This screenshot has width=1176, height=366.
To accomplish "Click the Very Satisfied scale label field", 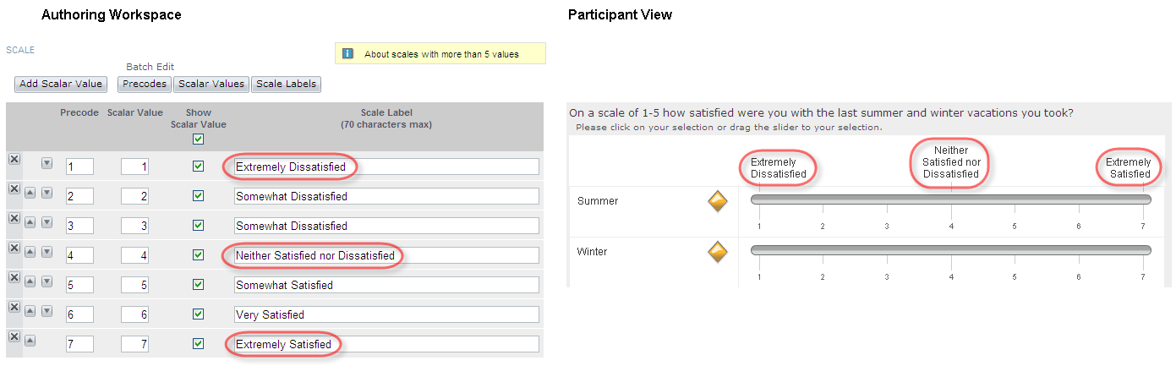I will tap(386, 314).
